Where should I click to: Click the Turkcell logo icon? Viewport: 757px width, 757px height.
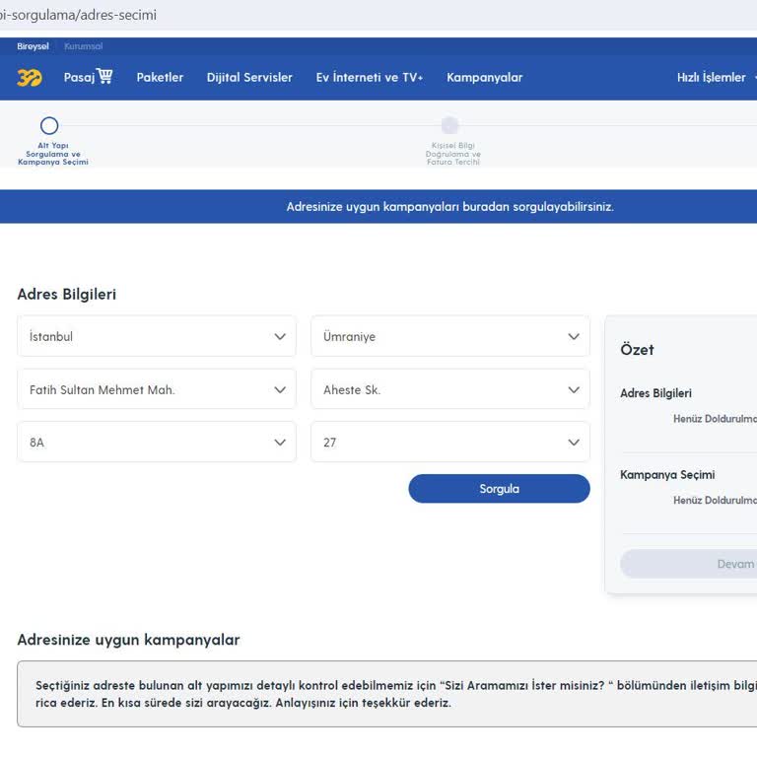click(x=30, y=77)
